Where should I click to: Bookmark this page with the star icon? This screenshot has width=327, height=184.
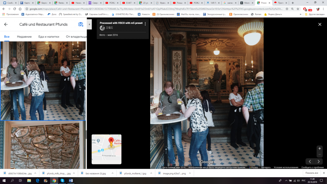point(298,9)
